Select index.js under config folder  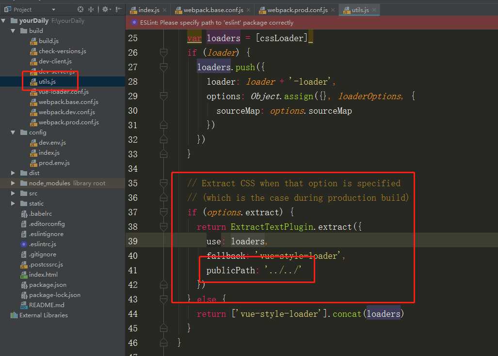point(49,153)
